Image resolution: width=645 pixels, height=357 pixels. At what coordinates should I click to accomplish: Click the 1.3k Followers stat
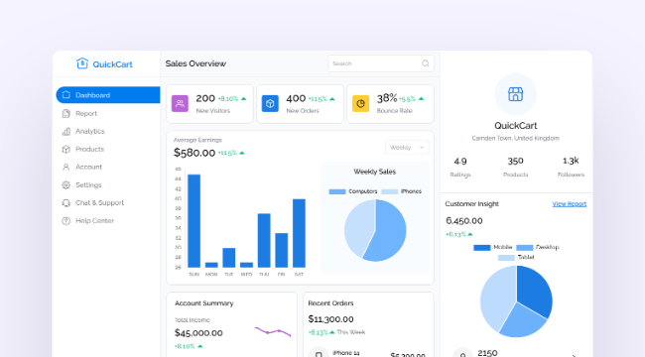coord(571,167)
